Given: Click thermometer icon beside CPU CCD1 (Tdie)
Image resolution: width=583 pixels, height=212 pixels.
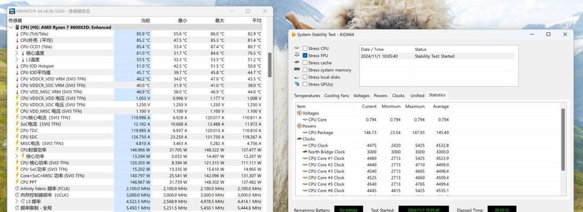Looking at the screenshot, I should click(x=17, y=47).
